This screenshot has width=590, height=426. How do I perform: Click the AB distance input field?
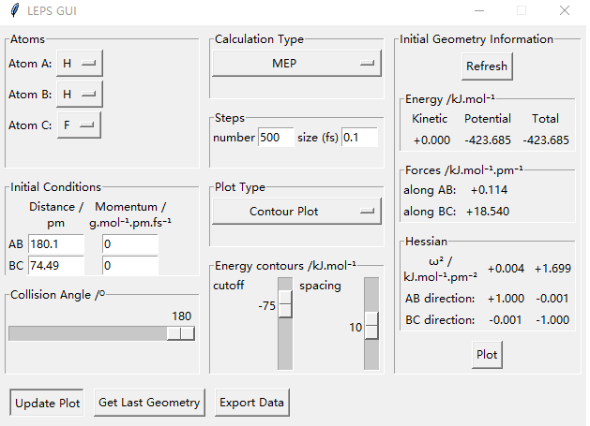coord(56,244)
